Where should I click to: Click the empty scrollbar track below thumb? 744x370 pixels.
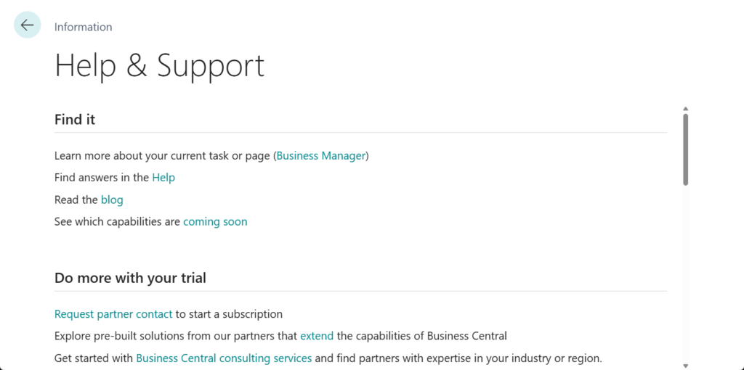pos(685,276)
